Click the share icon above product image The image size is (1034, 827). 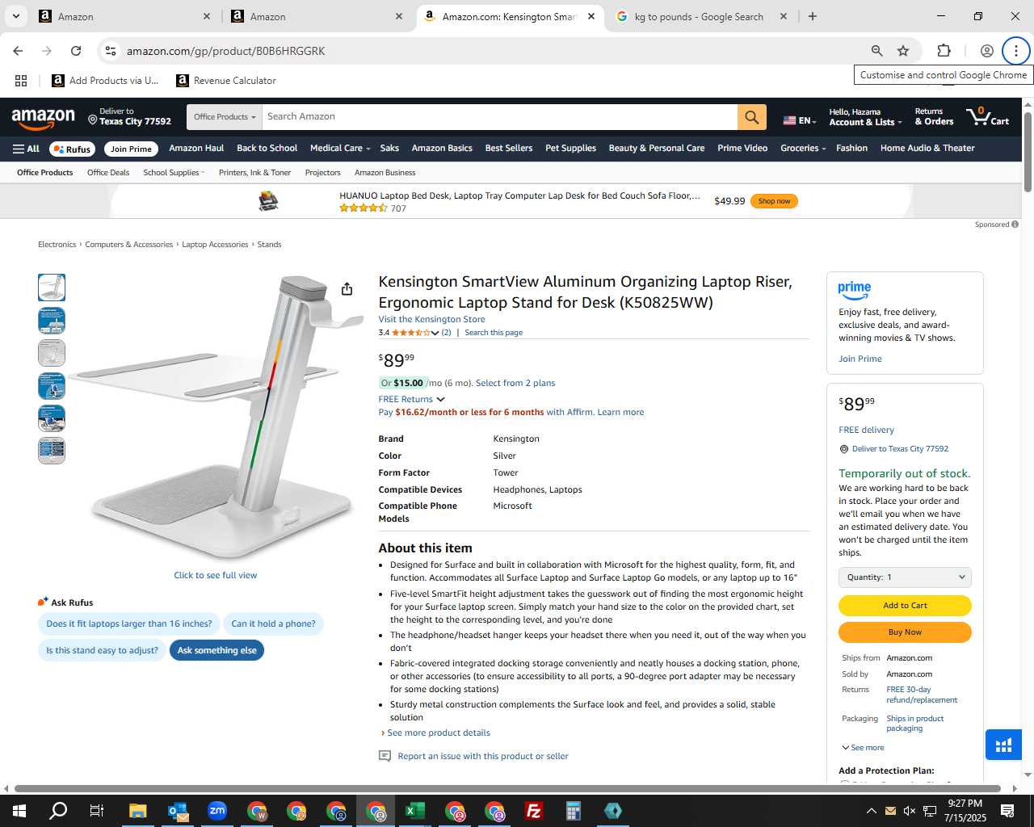347,289
